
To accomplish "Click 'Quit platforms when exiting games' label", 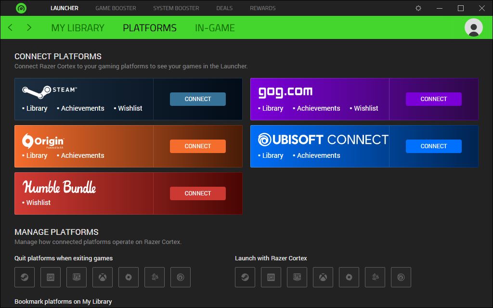I will click(x=64, y=258).
